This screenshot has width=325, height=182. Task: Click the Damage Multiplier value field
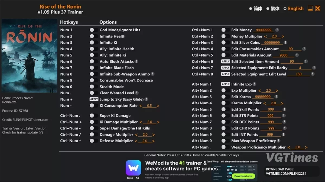[145, 135]
